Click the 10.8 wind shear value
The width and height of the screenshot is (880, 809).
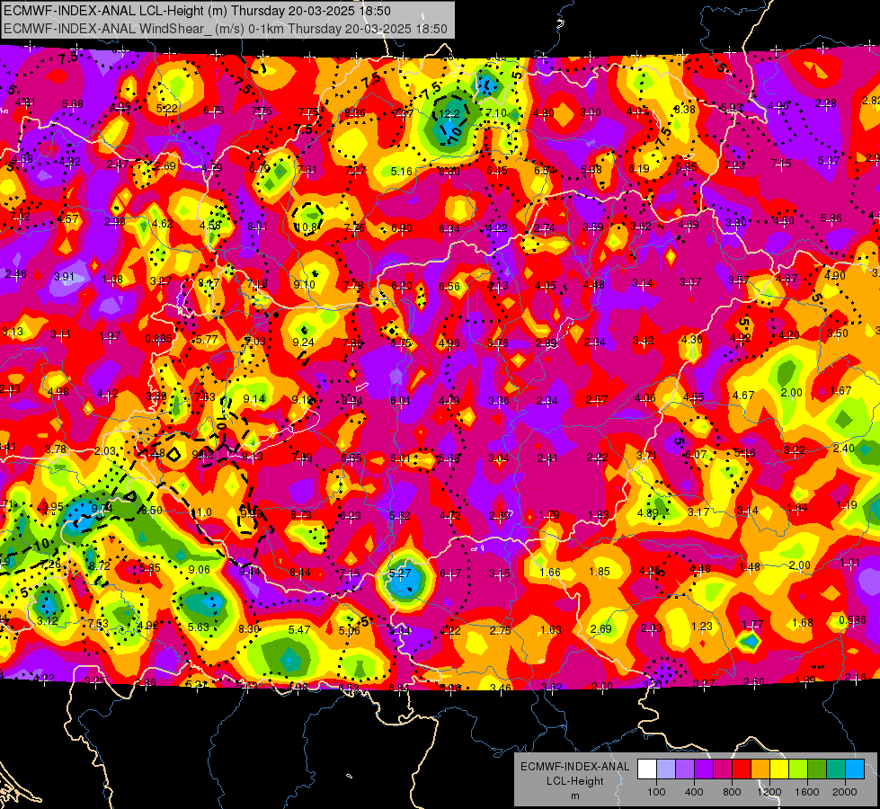tap(308, 227)
